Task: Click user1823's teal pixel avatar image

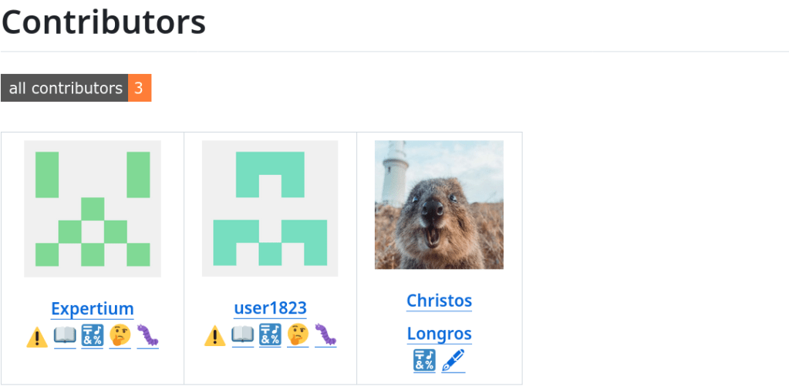Action: (x=270, y=208)
